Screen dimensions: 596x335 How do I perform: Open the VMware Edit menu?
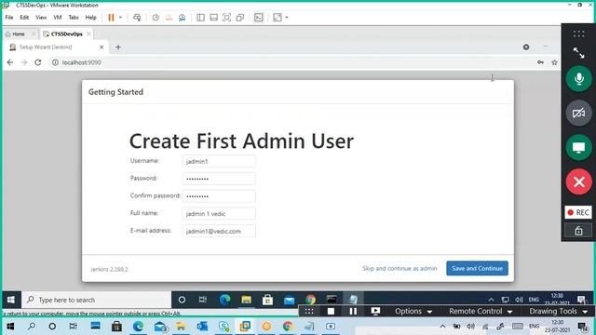(24, 18)
